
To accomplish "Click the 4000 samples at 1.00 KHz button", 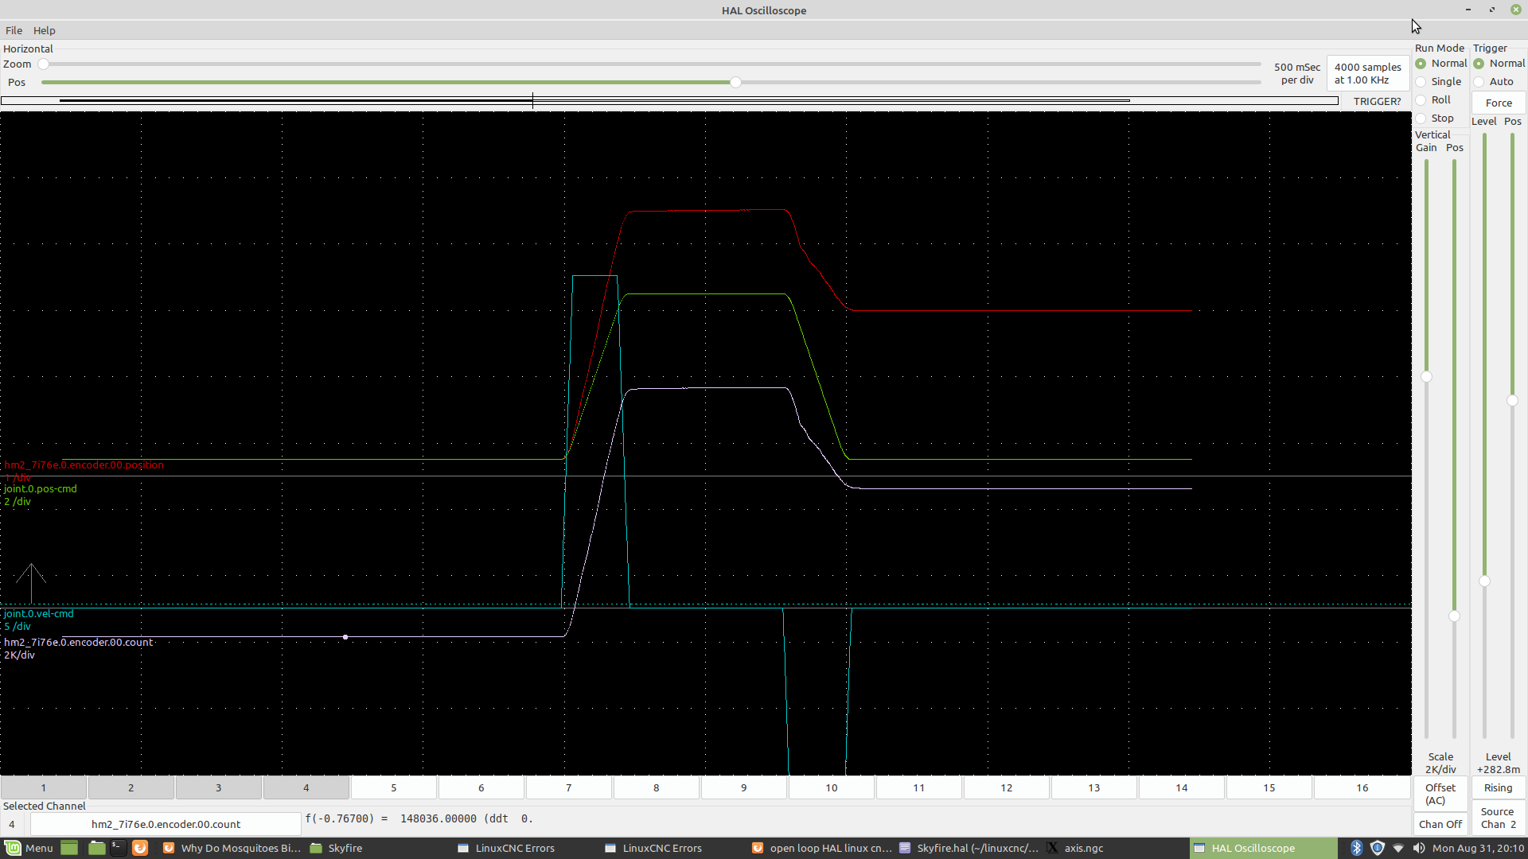I will (x=1367, y=73).
